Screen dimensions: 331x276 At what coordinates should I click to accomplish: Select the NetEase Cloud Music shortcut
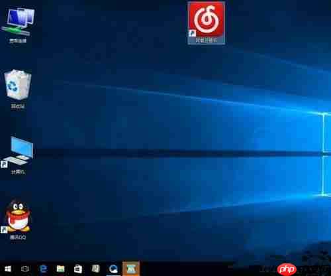[x=207, y=23]
